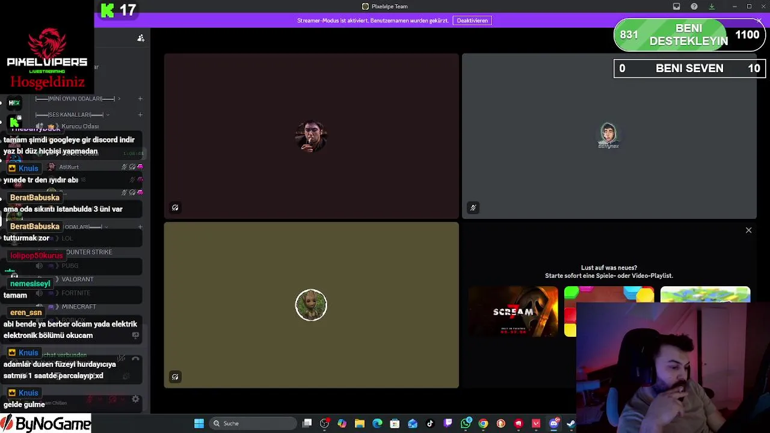The image size is (770, 433).
Task: Click the muted microphone icon on the top-right tile
Action: (473, 208)
